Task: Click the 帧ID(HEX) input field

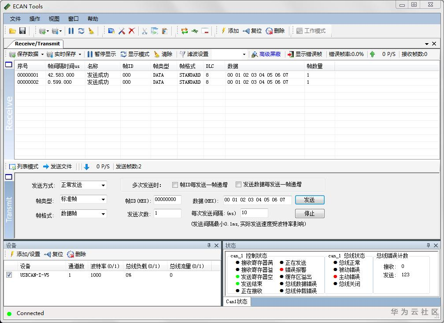Action: coord(167,200)
